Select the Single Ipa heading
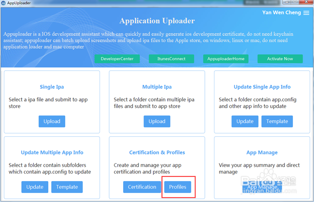 click(x=52, y=87)
